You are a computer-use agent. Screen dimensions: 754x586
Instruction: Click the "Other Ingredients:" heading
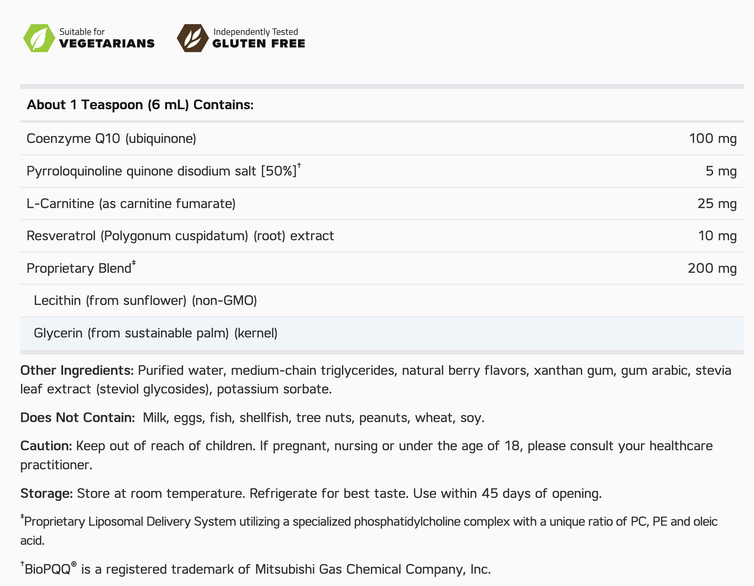(x=77, y=370)
